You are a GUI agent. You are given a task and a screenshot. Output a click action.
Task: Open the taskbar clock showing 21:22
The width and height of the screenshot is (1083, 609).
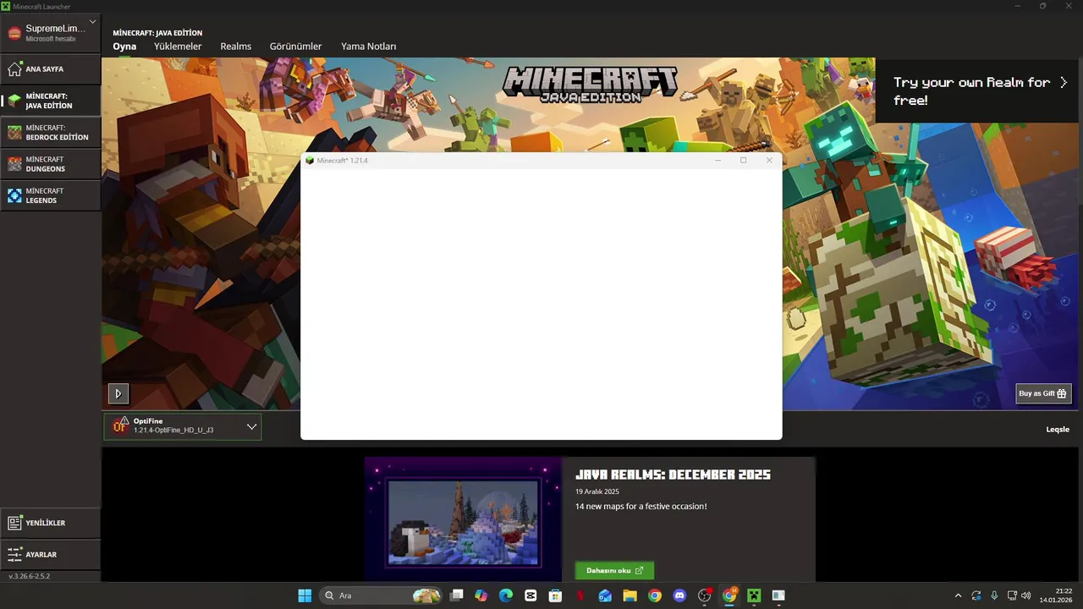[x=1057, y=595]
